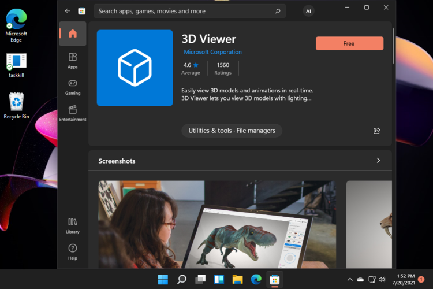Open the Apps section in sidebar
433x289 pixels.
(73, 60)
